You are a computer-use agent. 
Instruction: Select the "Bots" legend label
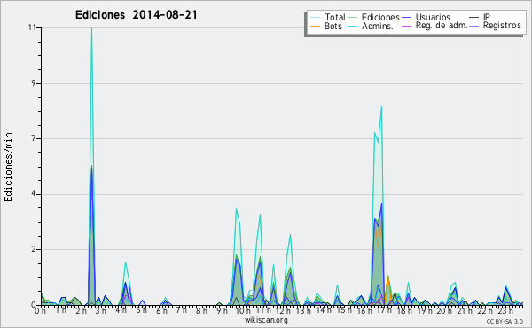[x=333, y=26]
